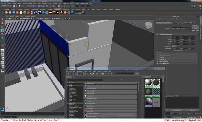Expand the Display section in Attribute Editor
Image resolution: width=202 pixels, height=122 pixels.
click(157, 57)
